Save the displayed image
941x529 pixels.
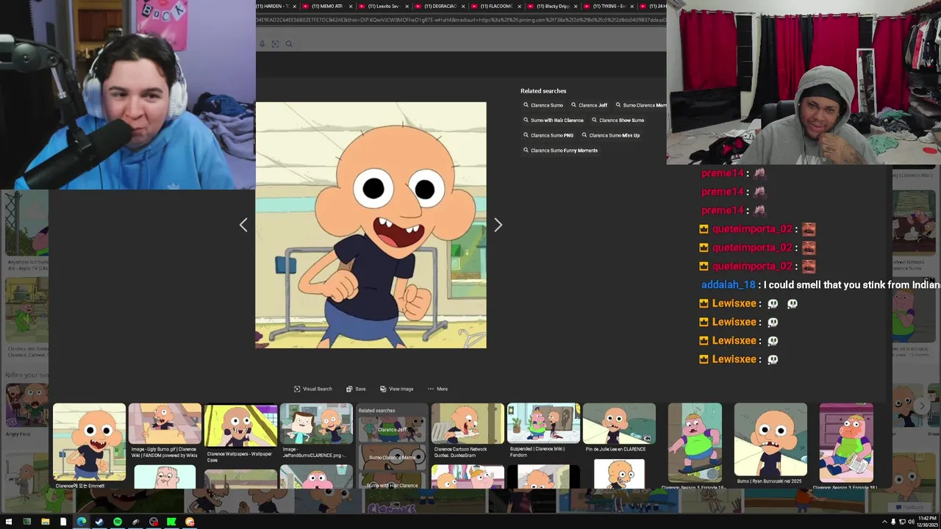(x=356, y=389)
